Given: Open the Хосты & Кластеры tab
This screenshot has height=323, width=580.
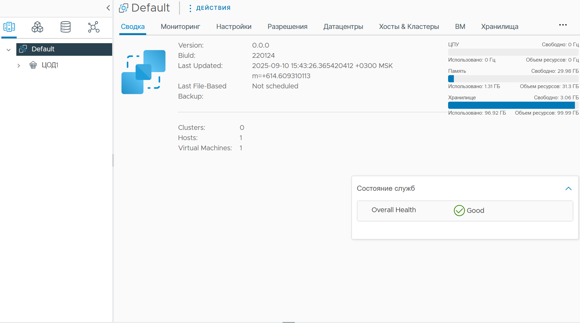Looking at the screenshot, I should point(409,27).
